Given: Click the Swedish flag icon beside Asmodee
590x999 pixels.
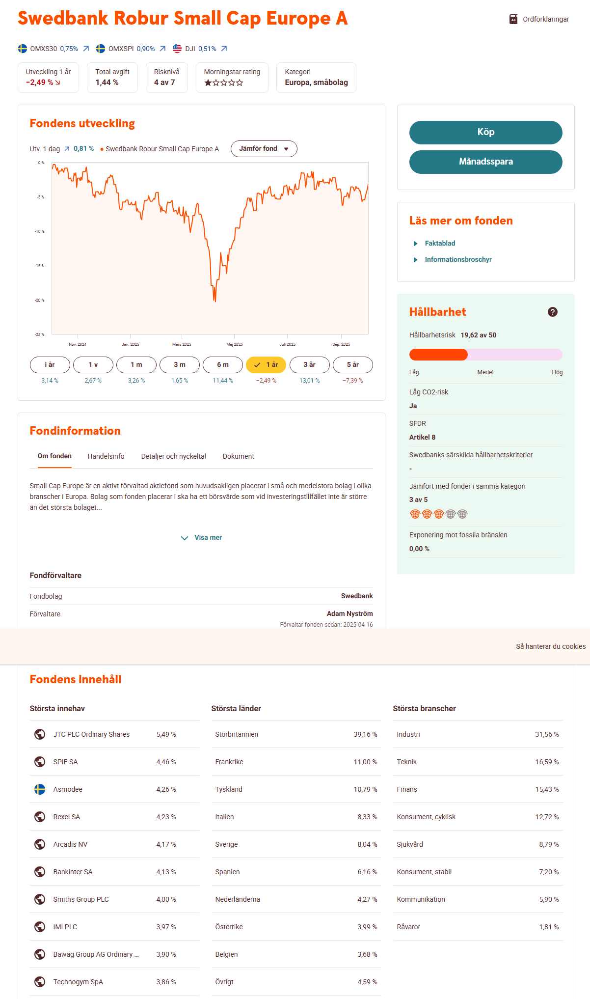Looking at the screenshot, I should [x=40, y=789].
